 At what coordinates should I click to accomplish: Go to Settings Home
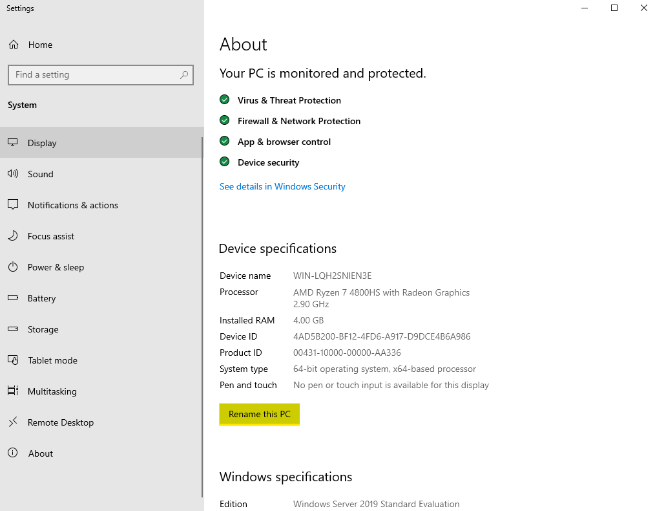pos(101,45)
